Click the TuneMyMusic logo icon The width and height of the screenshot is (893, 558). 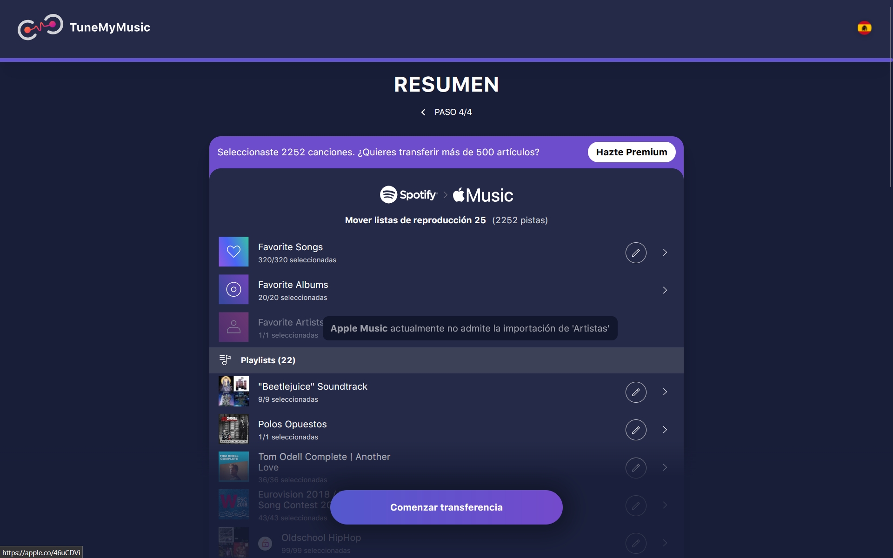pyautogui.click(x=40, y=27)
